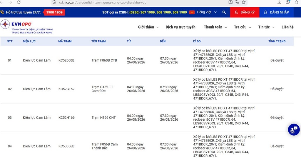Go back with browser back arrow
This screenshot has height=158, width=301.
click(x=2, y=2)
